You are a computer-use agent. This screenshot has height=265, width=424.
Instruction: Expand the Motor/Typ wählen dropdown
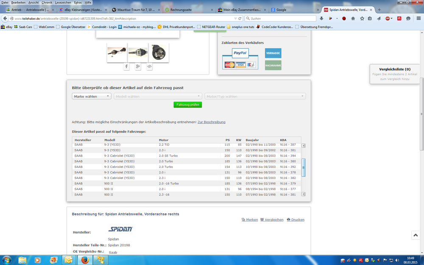(x=255, y=96)
